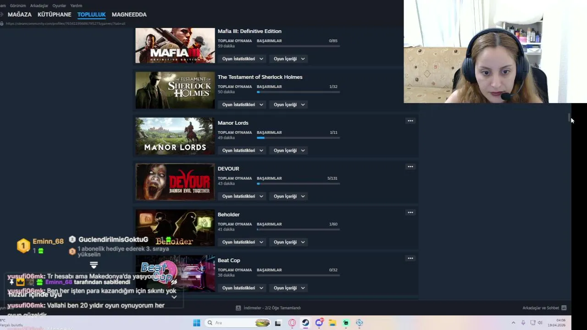The height and width of the screenshot is (330, 587).
Task: Open the volume tray icon
Action: coord(541,323)
